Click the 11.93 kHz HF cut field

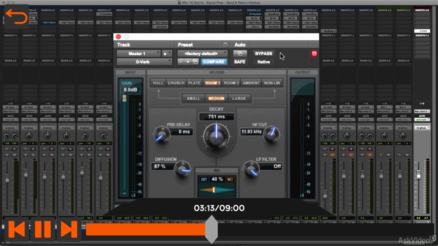252,132
